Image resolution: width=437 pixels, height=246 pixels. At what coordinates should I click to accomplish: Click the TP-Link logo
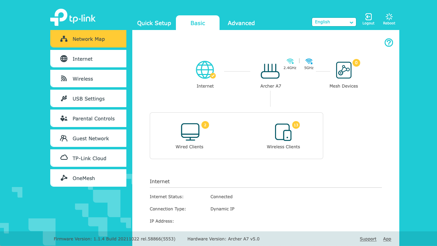point(73,17)
